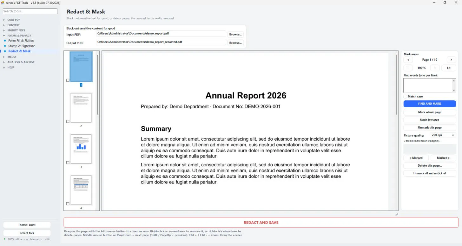Screen dimensions: 462x246
Task: Expand the HELP category
Action: [11, 67]
